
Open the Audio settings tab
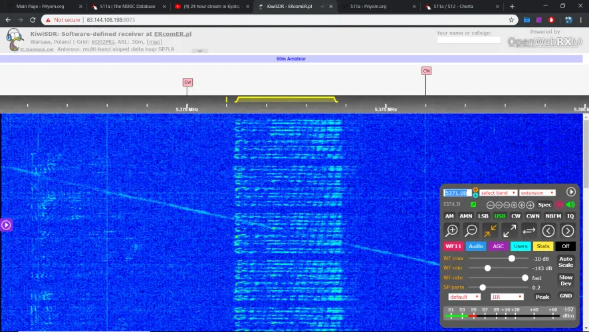475,246
